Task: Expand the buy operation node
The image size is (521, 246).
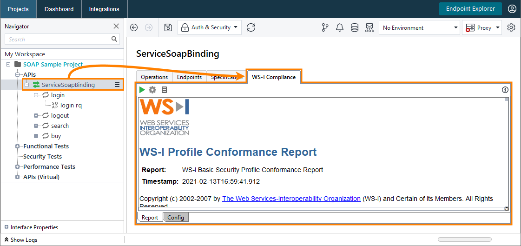Action: click(36, 136)
